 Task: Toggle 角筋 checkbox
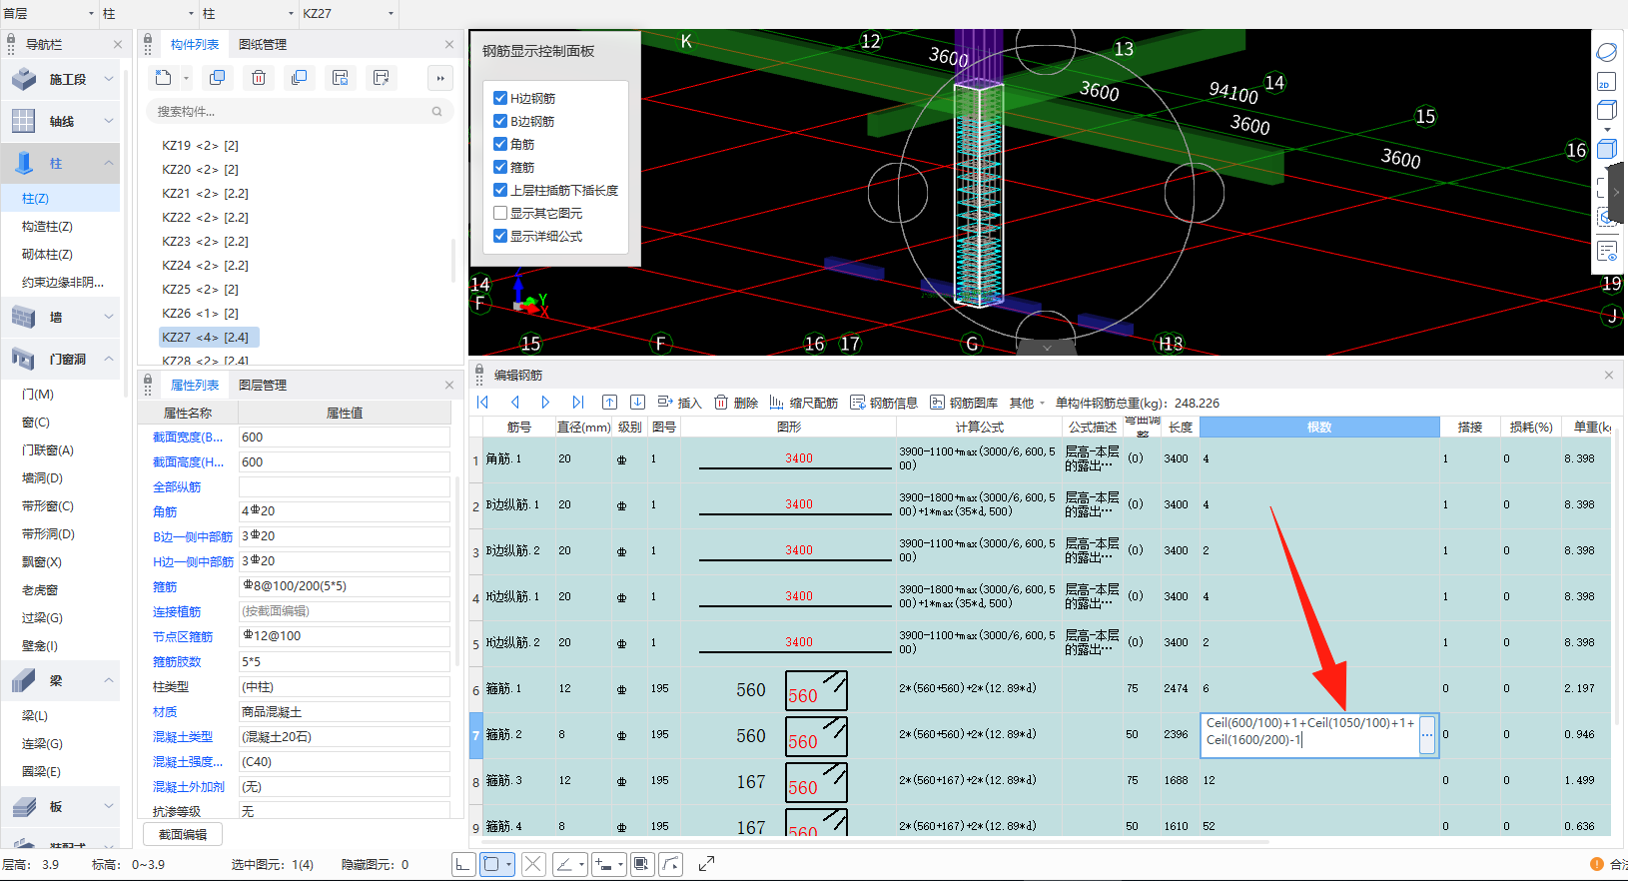[x=500, y=144]
